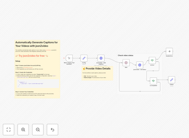Click the JSON headers code block
The width and height of the screenshot is (189, 138).
click(38, 84)
